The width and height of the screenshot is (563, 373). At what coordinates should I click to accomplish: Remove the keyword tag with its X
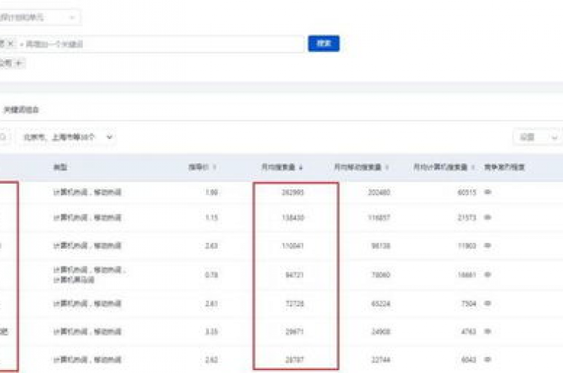[10, 44]
